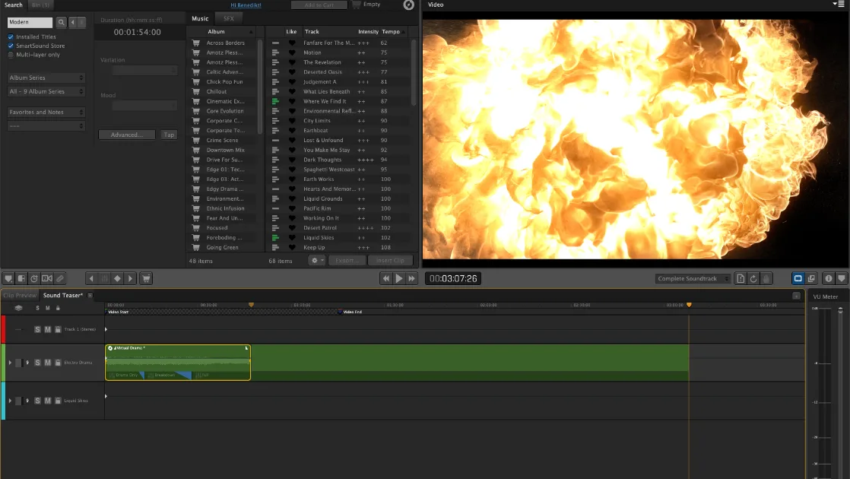Click the heart icon for Liquid Skies
This screenshot has height=479, width=850.
(x=292, y=238)
